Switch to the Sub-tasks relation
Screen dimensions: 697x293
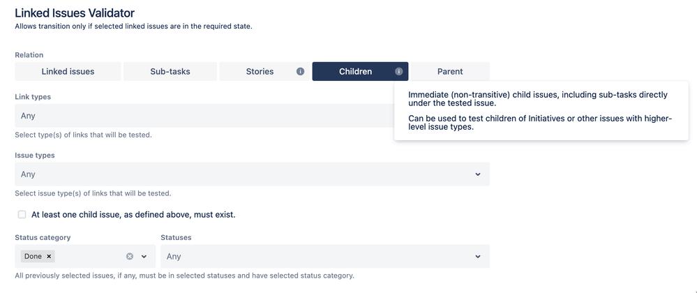click(x=170, y=71)
